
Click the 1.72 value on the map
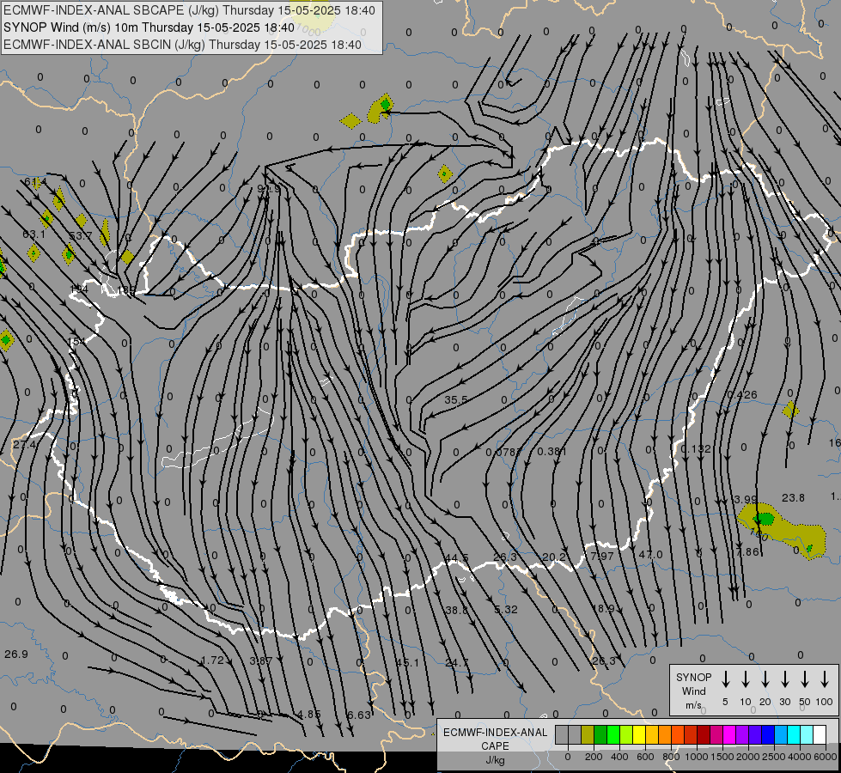coord(212,660)
